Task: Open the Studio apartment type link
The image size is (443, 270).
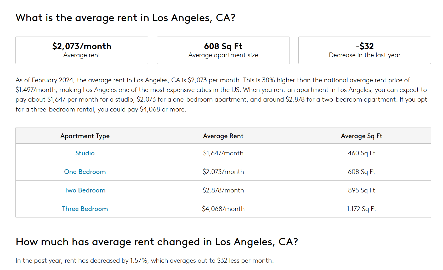Action: tap(85, 153)
